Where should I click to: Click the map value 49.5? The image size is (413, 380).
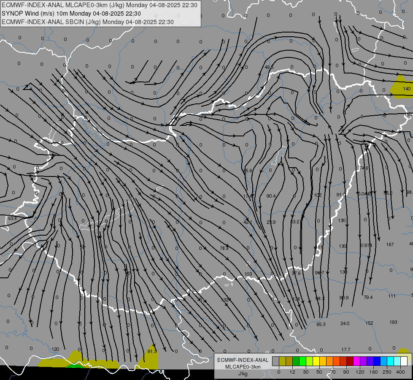pyautogui.click(x=269, y=67)
